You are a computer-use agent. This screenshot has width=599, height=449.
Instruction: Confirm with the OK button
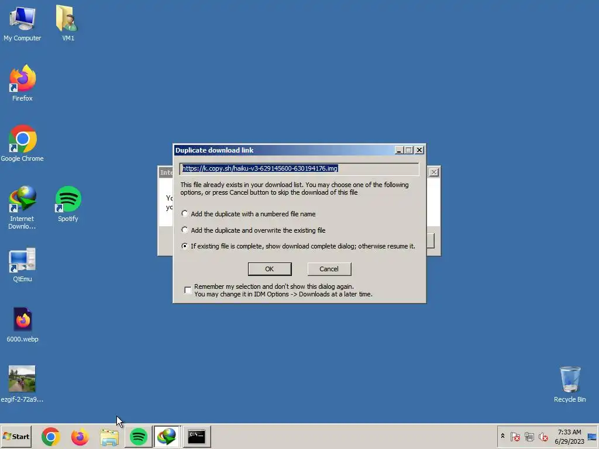(270, 269)
